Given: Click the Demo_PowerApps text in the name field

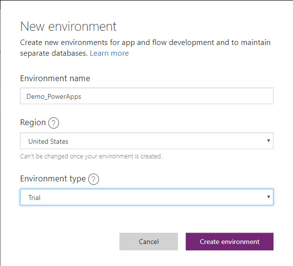Looking at the screenshot, I should 54,96.
